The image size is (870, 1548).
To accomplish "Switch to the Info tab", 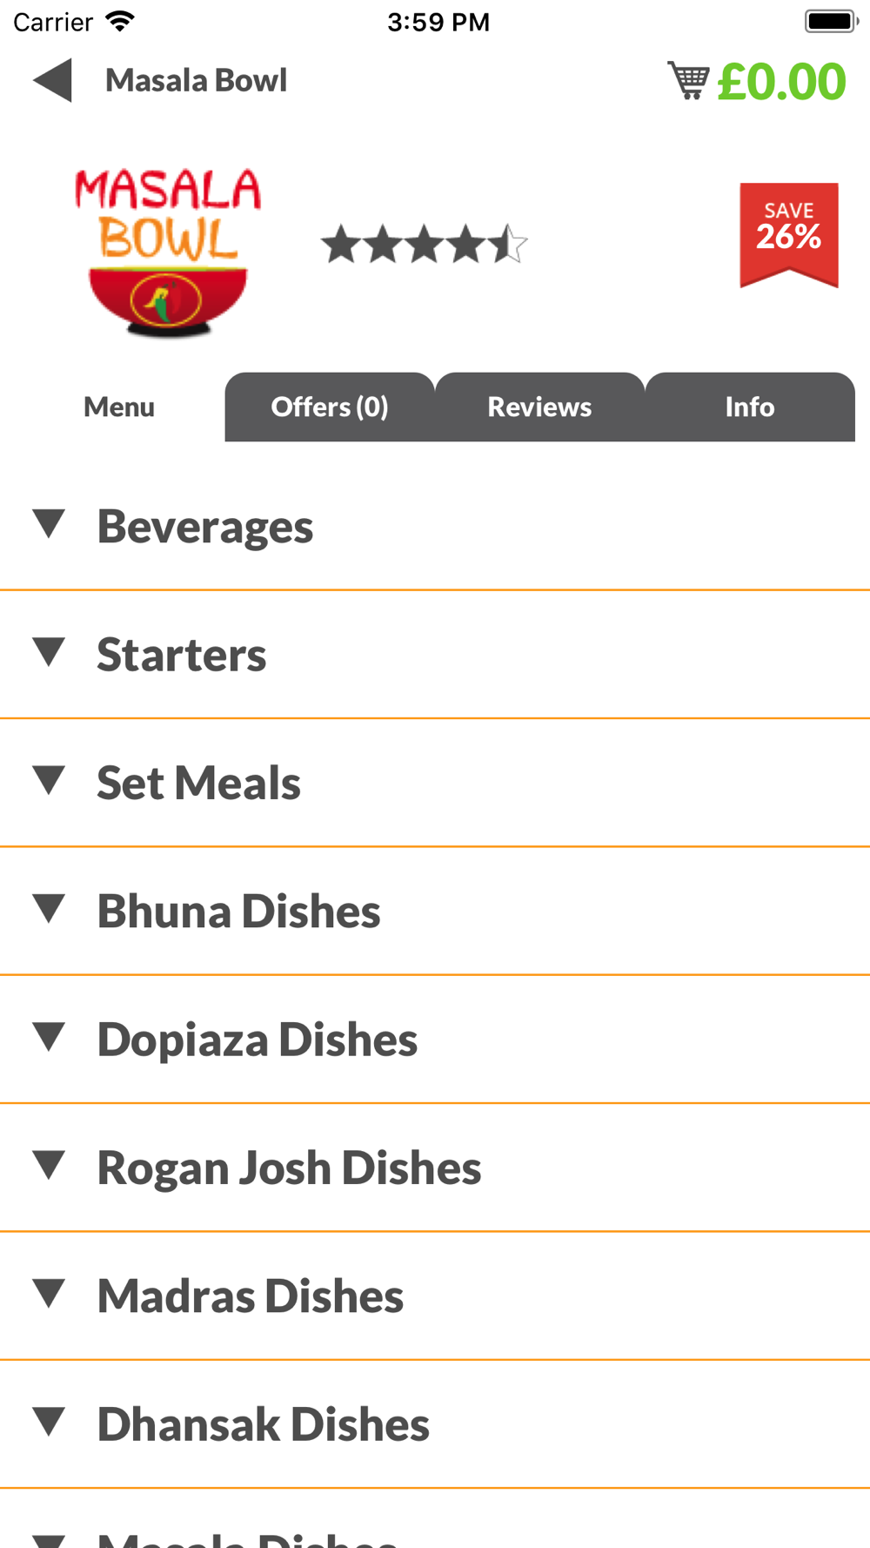I will 750,407.
